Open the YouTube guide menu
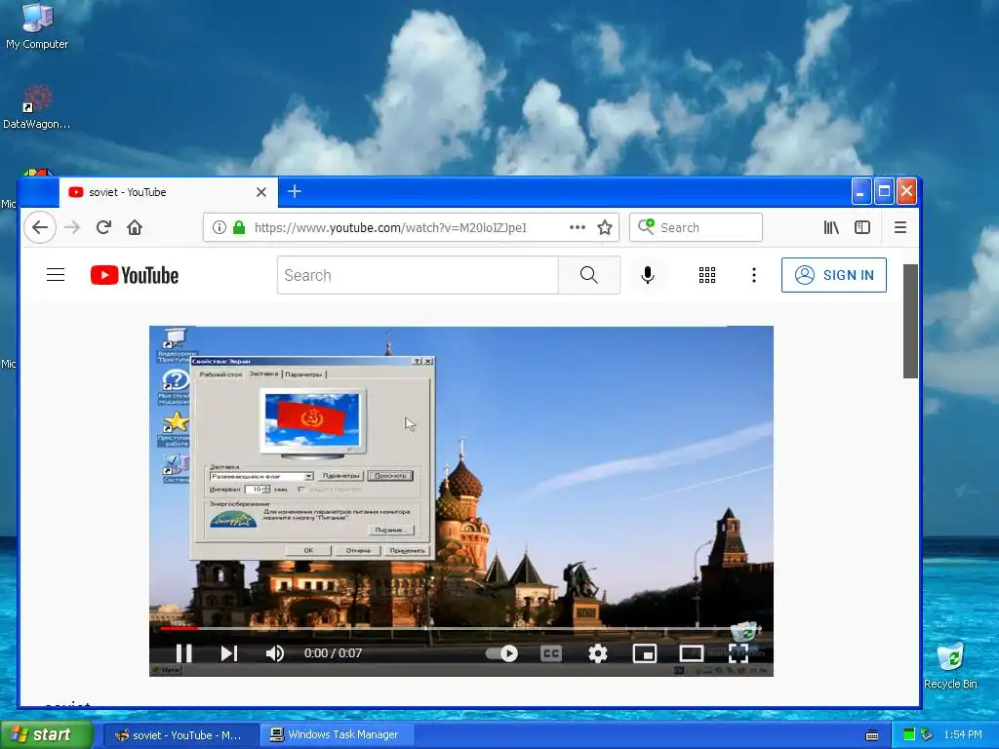The height and width of the screenshot is (749, 999). pyautogui.click(x=56, y=275)
